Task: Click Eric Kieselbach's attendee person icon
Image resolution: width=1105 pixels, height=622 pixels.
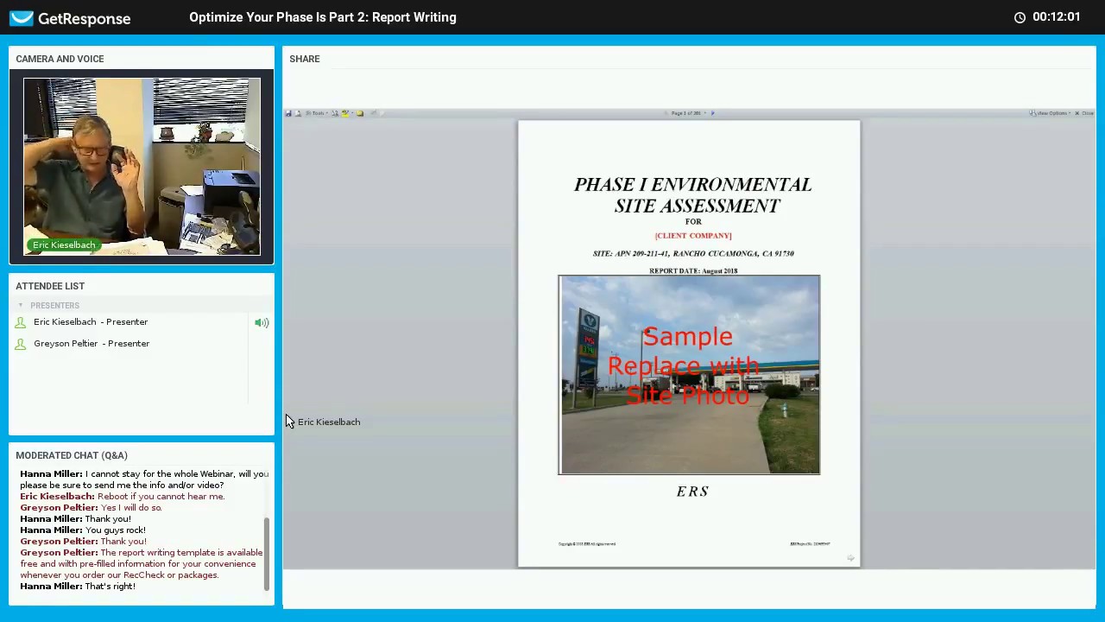Action: coord(21,322)
